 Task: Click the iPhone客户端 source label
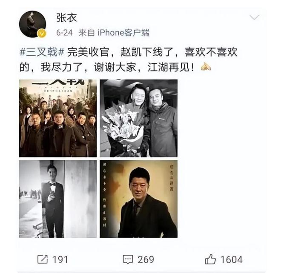pos(123,33)
